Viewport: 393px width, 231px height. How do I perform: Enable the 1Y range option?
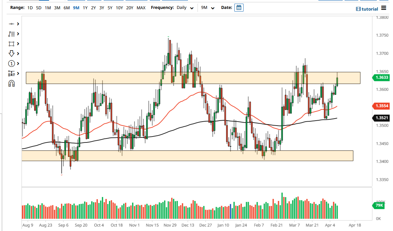tap(85, 8)
